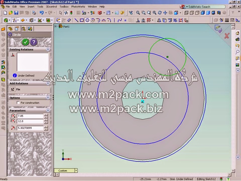
Task: Select the Circle sketch tool in toolbar
Action: [x=87, y=20]
